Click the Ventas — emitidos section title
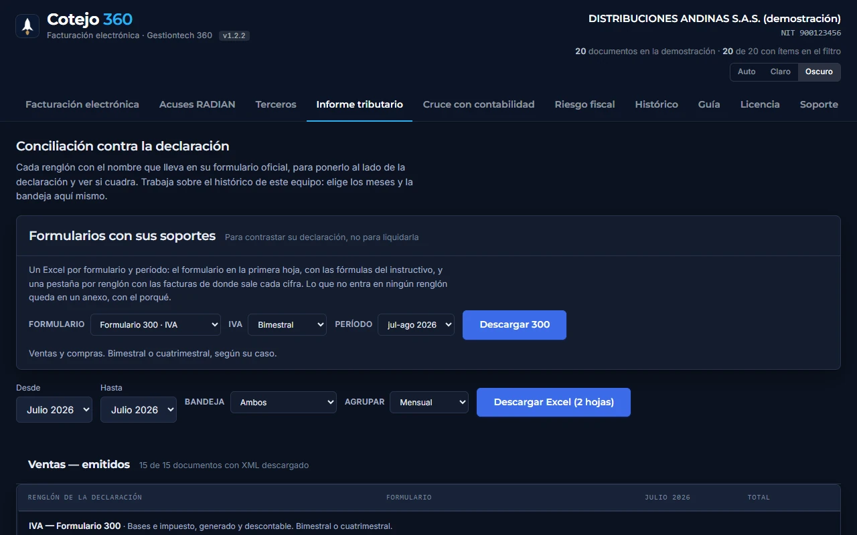The height and width of the screenshot is (535, 857). coord(79,464)
